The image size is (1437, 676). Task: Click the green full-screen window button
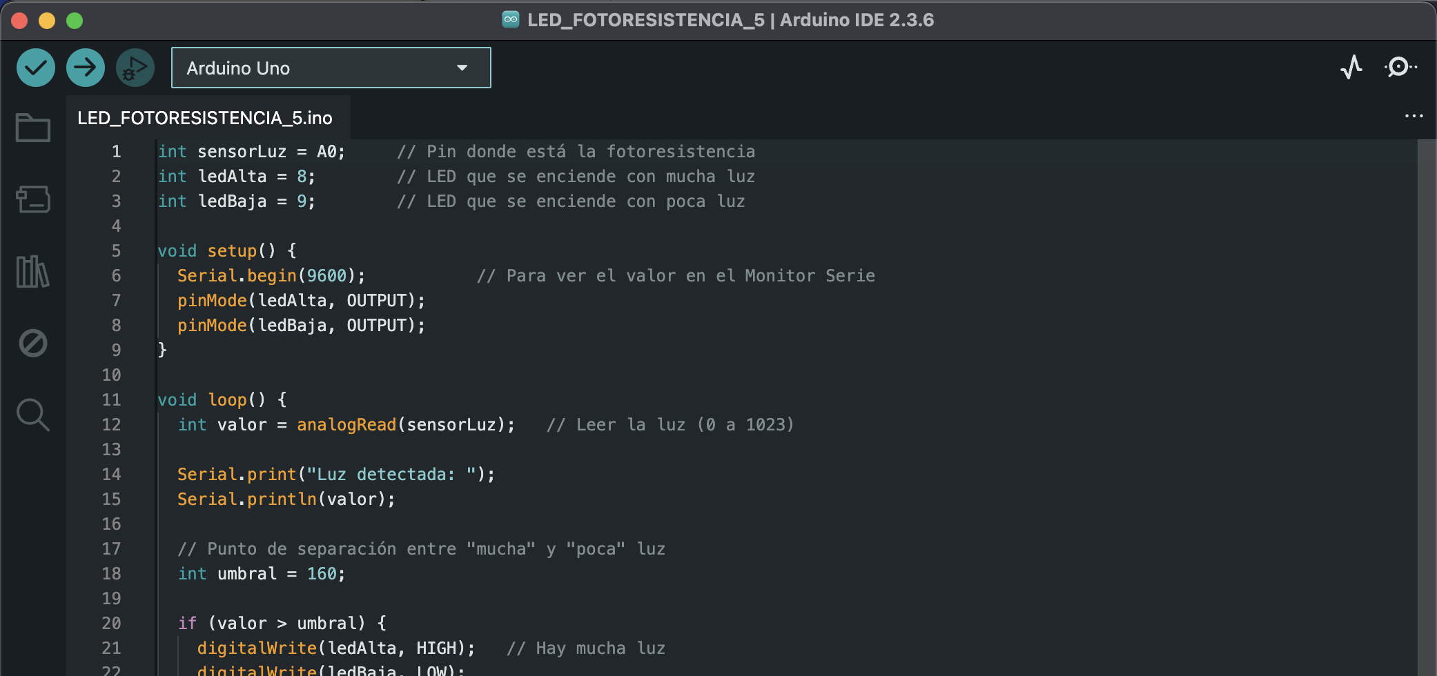[75, 21]
